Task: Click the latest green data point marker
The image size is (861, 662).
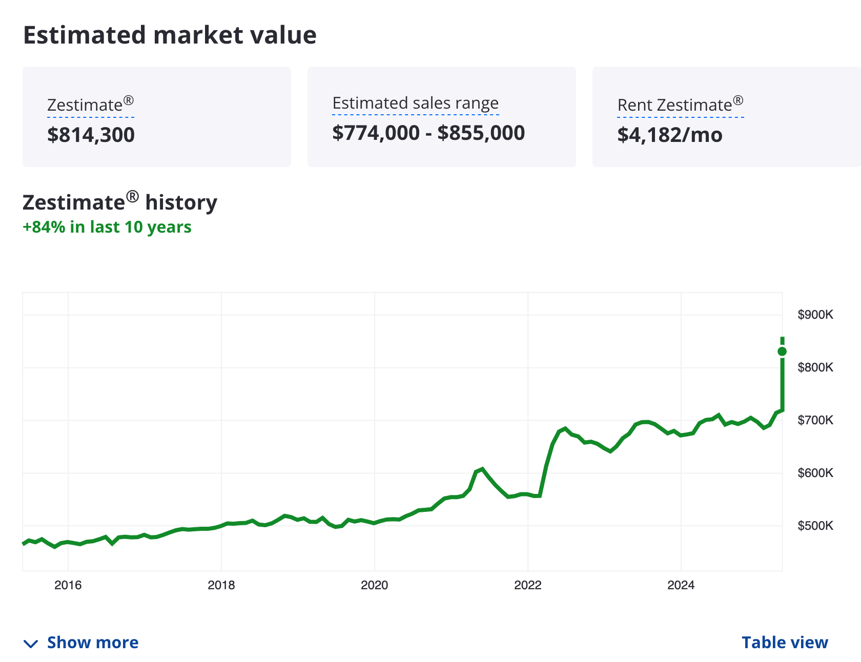Action: pos(782,351)
